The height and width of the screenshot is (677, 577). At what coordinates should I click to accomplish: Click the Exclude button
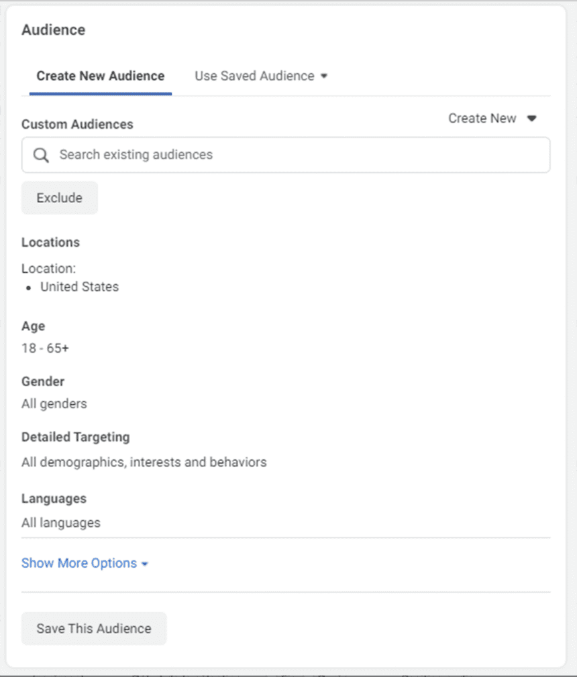[x=59, y=198]
